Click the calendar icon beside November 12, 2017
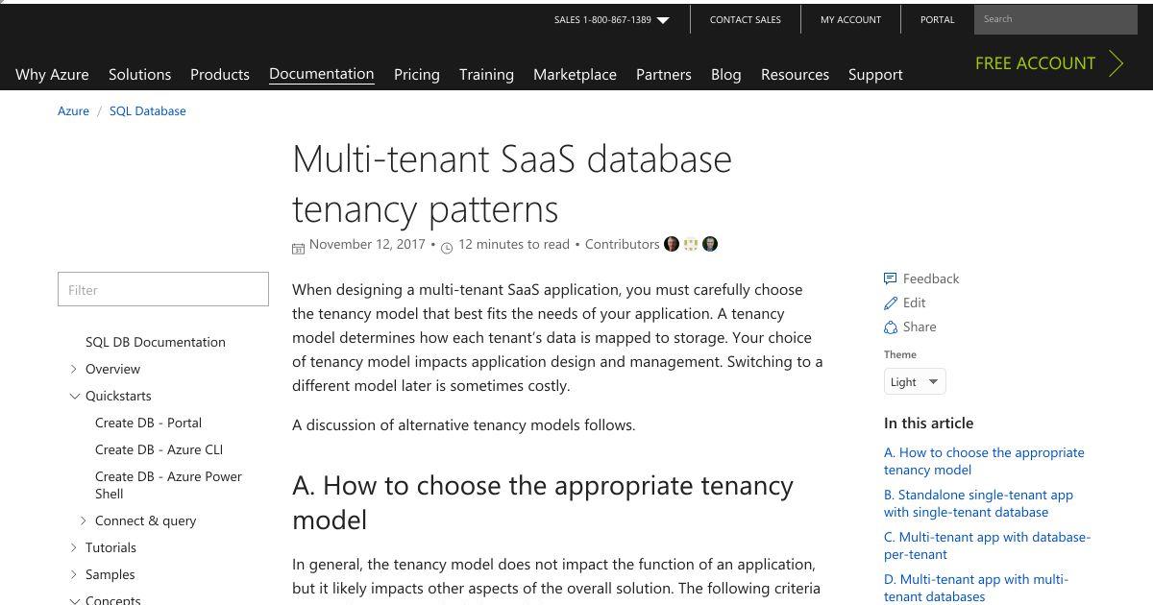Image resolution: width=1153 pixels, height=605 pixels. tap(298, 248)
